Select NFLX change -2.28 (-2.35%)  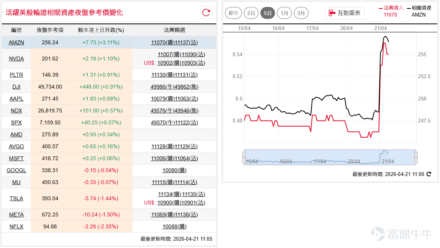coord(101,227)
